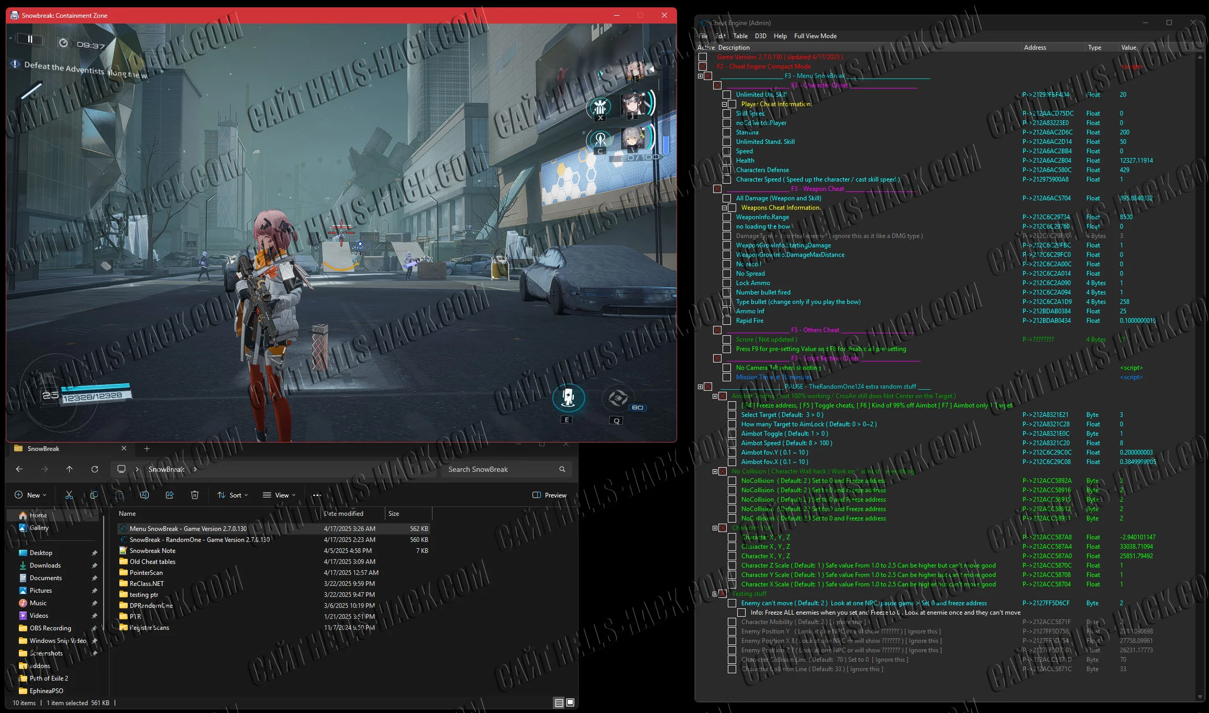Select the gray-haired teammate portrait
This screenshot has height=713, width=1209.
(632, 139)
